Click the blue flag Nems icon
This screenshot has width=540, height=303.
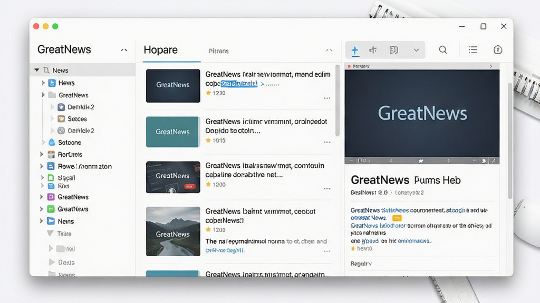[51, 221]
